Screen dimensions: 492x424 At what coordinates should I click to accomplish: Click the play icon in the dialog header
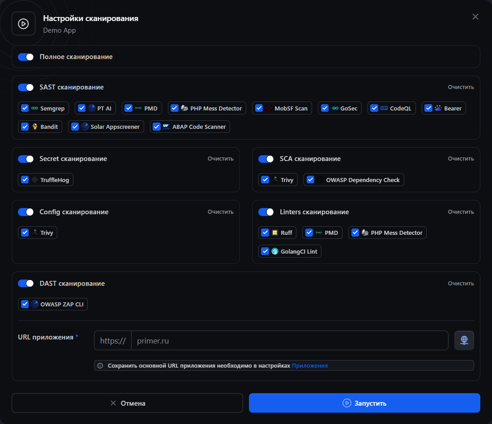coord(23,24)
